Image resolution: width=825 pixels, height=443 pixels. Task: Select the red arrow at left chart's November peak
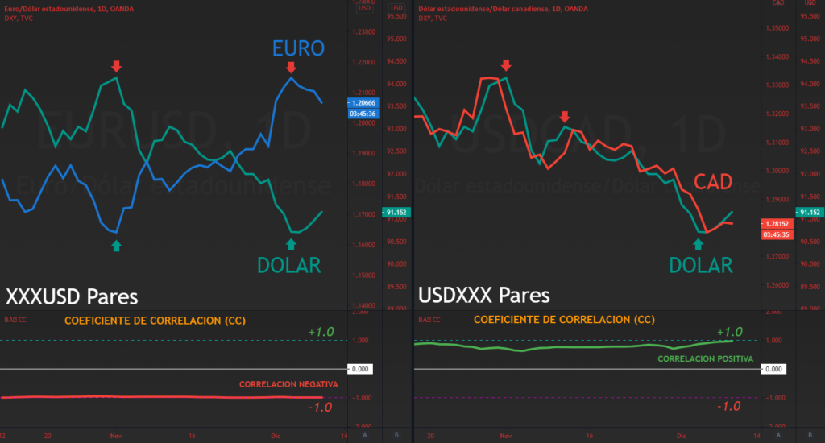pos(116,66)
